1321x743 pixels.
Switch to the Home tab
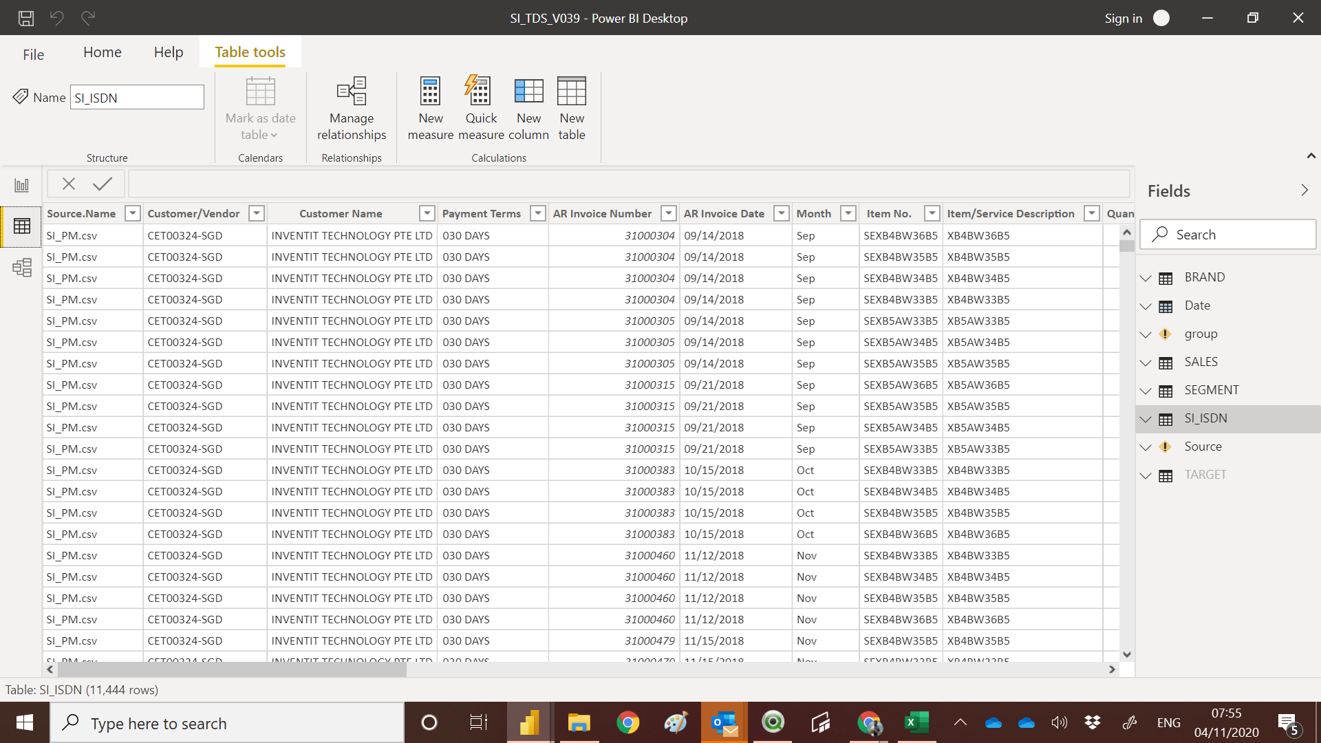coord(103,52)
